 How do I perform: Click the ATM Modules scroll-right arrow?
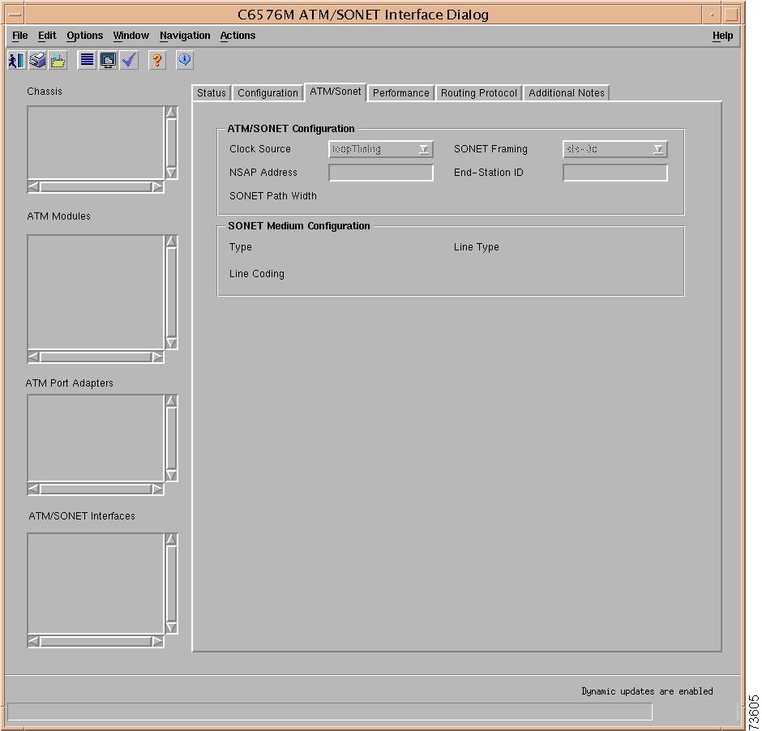tap(157, 357)
